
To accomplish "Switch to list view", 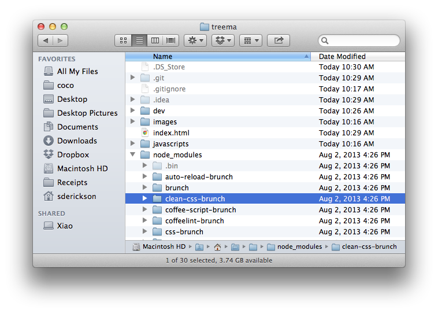I will (x=139, y=40).
